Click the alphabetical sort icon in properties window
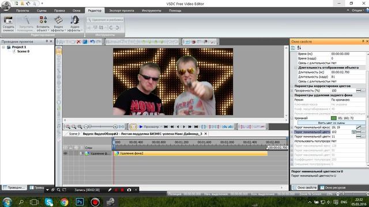This screenshot has width=369, height=207. (299, 48)
